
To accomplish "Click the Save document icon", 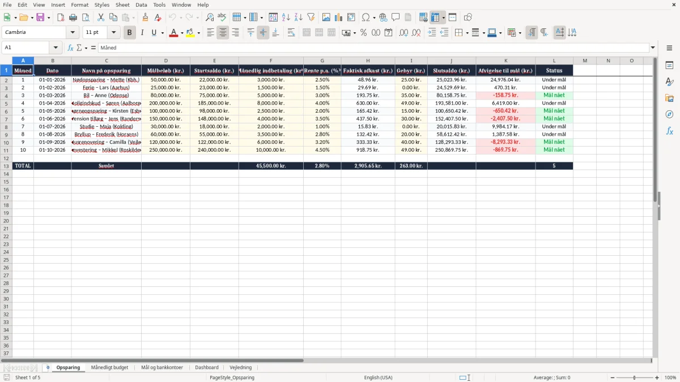I will [x=40, y=18].
